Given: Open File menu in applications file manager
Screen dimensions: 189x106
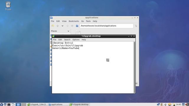Looking at the screenshot, I should pyautogui.click(x=53, y=21).
